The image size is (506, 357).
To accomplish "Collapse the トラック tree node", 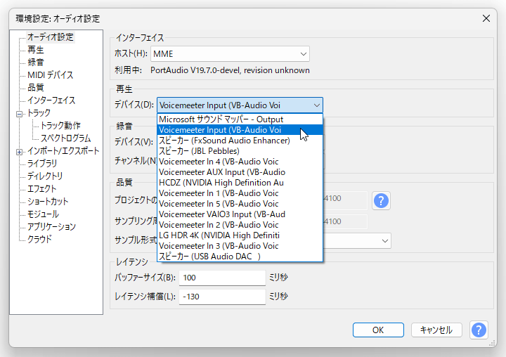I will click(x=20, y=114).
